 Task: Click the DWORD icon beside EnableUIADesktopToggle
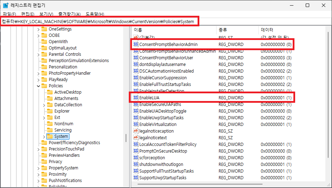tap(136, 111)
